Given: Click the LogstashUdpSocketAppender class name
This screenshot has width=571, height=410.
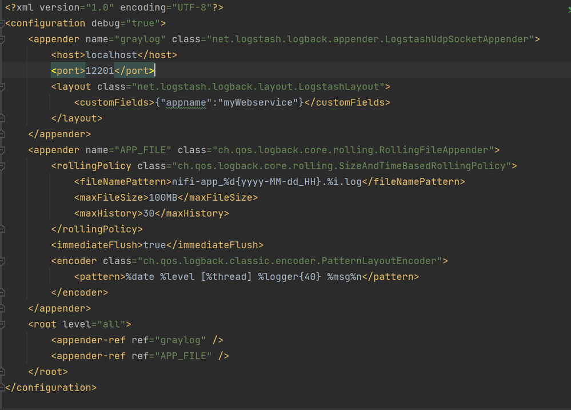Looking at the screenshot, I should (457, 39).
